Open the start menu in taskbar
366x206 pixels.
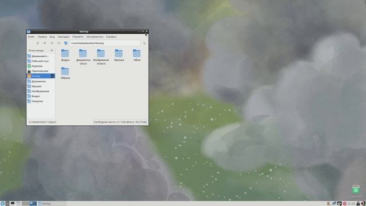tap(2, 204)
